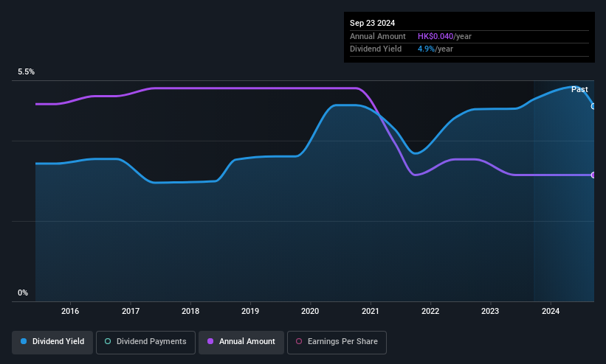Click the Past label on chart
Image resolution: width=606 pixels, height=364 pixels.
579,90
